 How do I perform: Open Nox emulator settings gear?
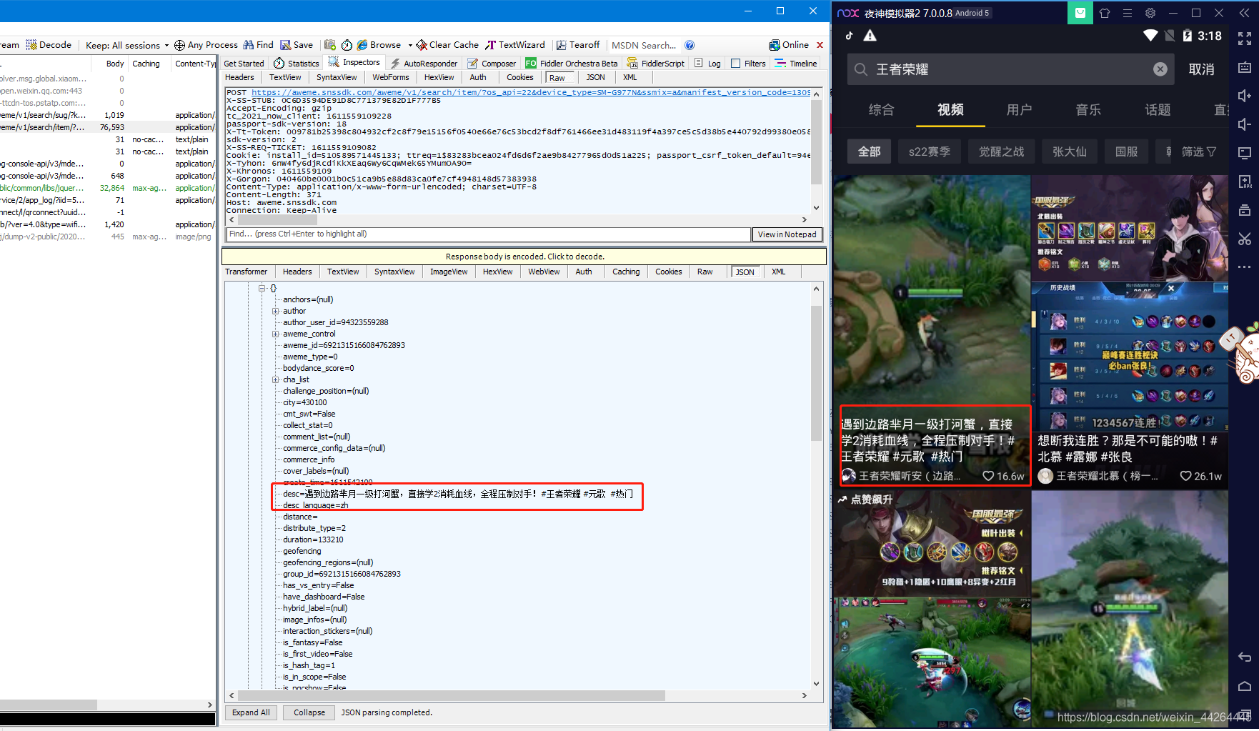coord(1150,13)
